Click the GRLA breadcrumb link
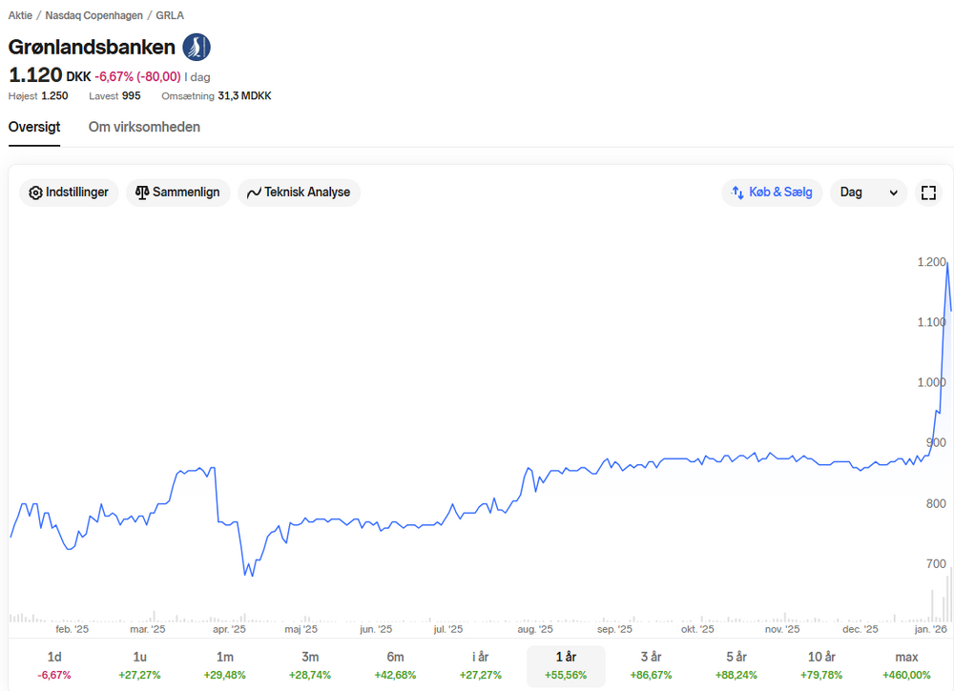The image size is (954, 691). coord(170,15)
